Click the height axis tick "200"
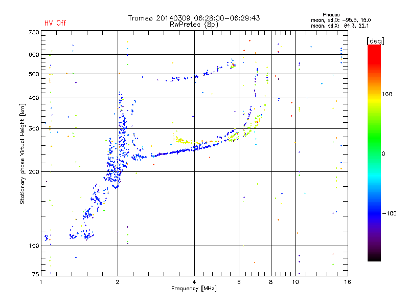Image resolution: width=409 pixels, height=307 pixels. pyautogui.click(x=34, y=172)
